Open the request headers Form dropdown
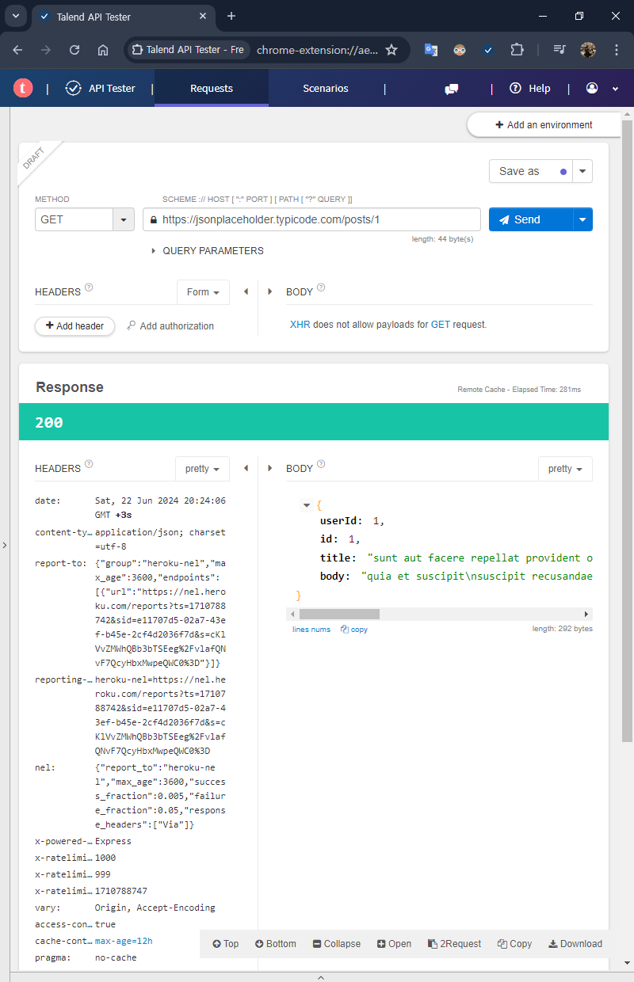634x982 pixels. pos(203,292)
